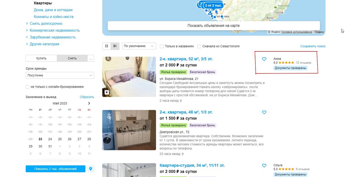The image size is (356, 177).
Task: Favorite the 48 m² apartment with heart
Action: click(264, 112)
